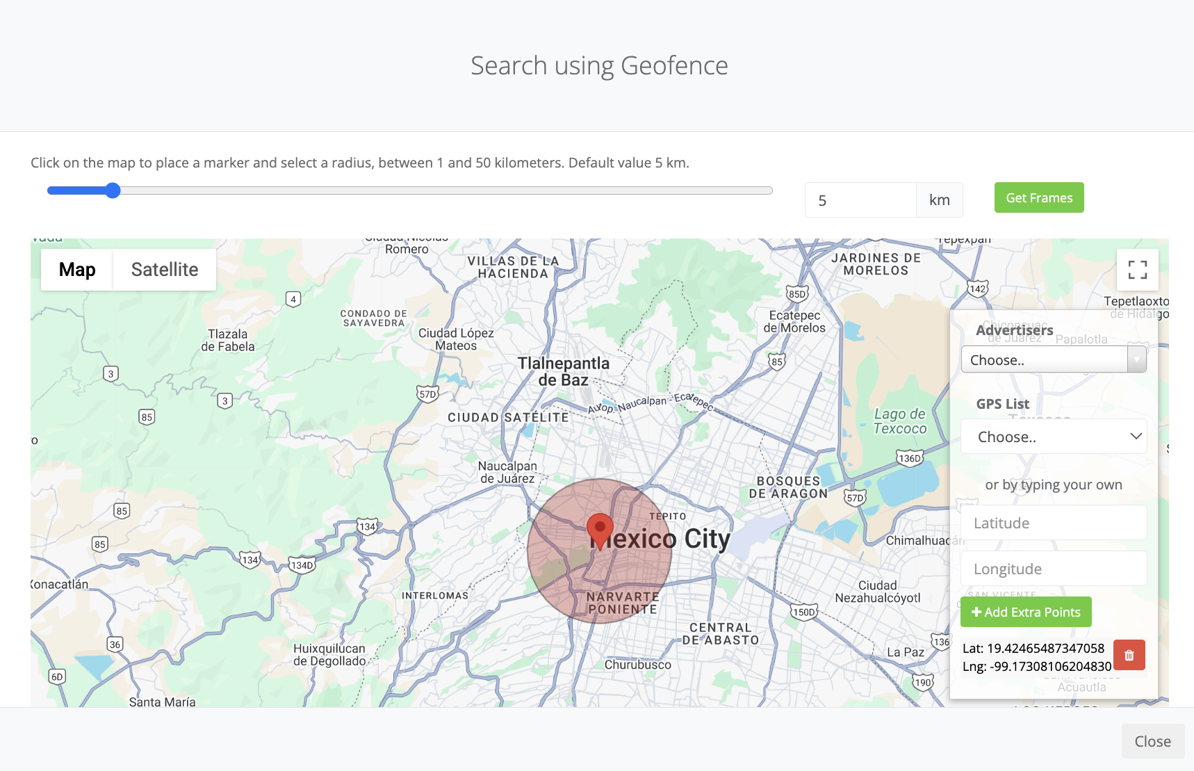The image size is (1194, 771).
Task: Click the Close button
Action: (x=1152, y=741)
